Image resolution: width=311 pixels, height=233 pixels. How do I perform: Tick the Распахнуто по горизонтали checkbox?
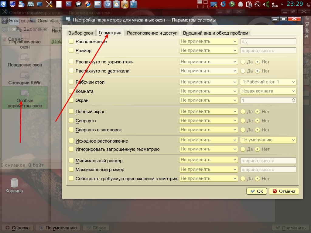71,62
